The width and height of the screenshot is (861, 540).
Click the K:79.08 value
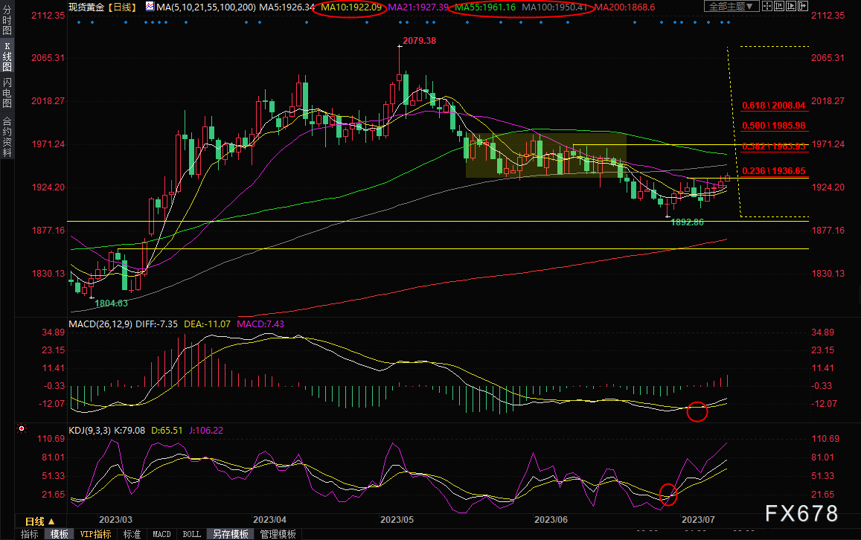click(x=129, y=430)
